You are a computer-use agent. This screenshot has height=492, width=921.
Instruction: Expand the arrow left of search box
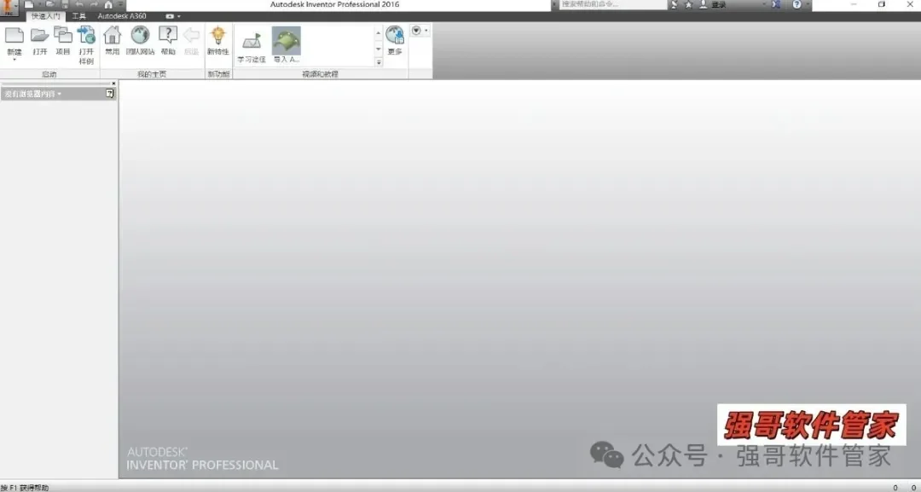(x=554, y=5)
